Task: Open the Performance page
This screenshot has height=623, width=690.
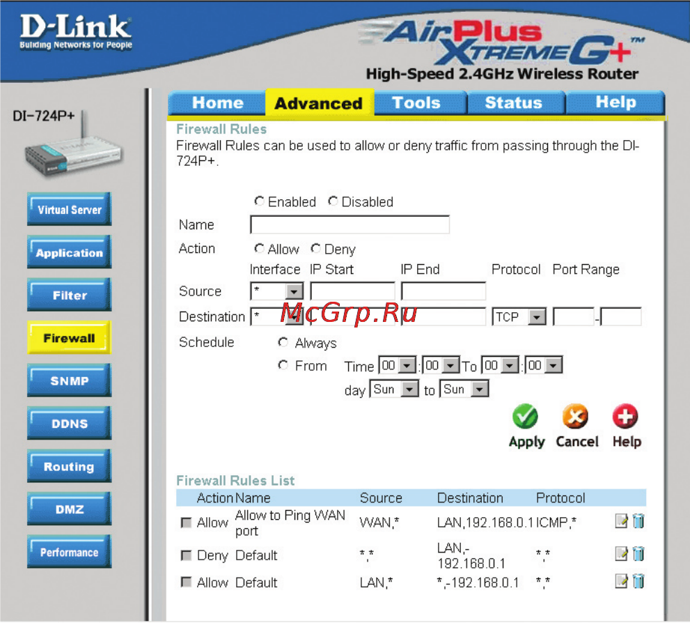Action: [x=69, y=552]
